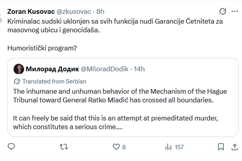This screenshot has height=161, width=242.
Task: Open the quoted tweet about the Hague Tribunal
Action: click(123, 109)
